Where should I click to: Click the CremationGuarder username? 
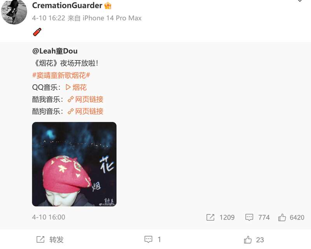[x=67, y=5]
